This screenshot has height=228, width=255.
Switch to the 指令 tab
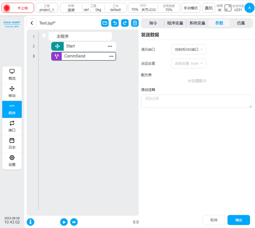pos(153,23)
